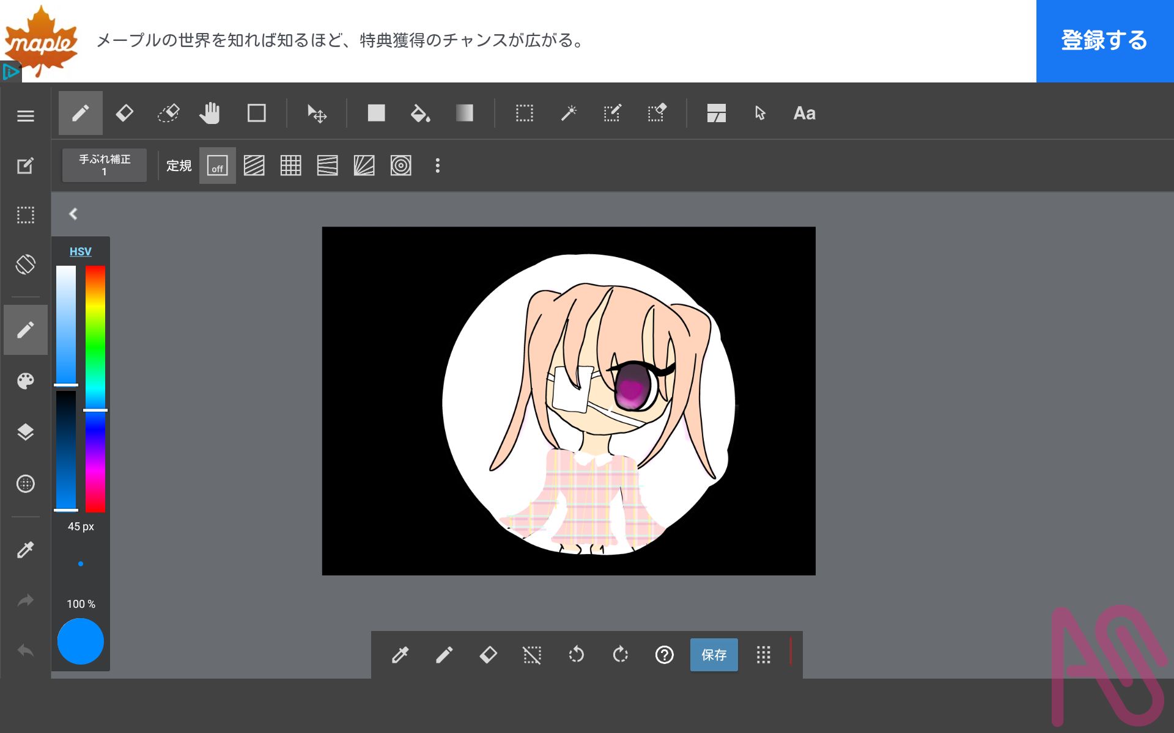1174x733 pixels.
Task: Choose the Hand pan tool
Action: pyautogui.click(x=210, y=114)
